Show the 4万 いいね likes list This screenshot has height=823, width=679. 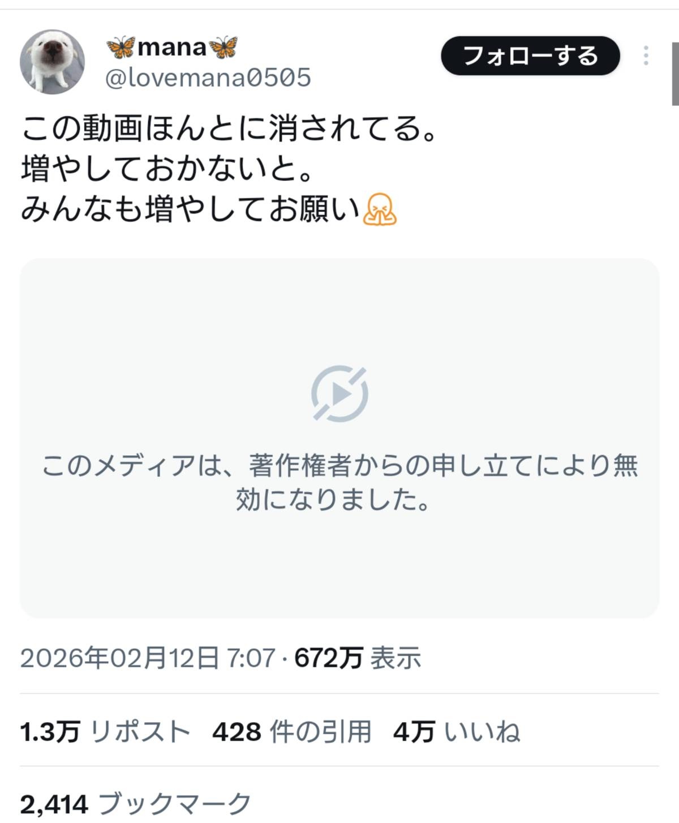click(457, 731)
